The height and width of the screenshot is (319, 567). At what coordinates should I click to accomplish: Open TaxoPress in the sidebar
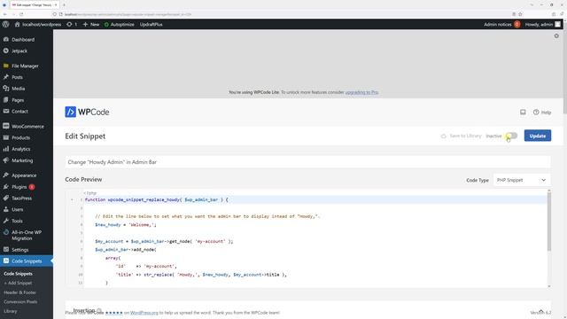21,198
